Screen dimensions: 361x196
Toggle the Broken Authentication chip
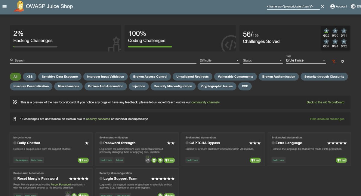279,77
